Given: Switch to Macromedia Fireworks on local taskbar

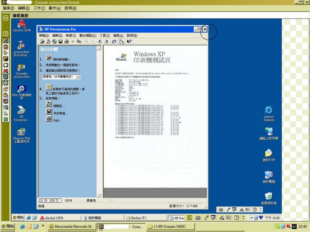Looking at the screenshot, I should point(72,227).
